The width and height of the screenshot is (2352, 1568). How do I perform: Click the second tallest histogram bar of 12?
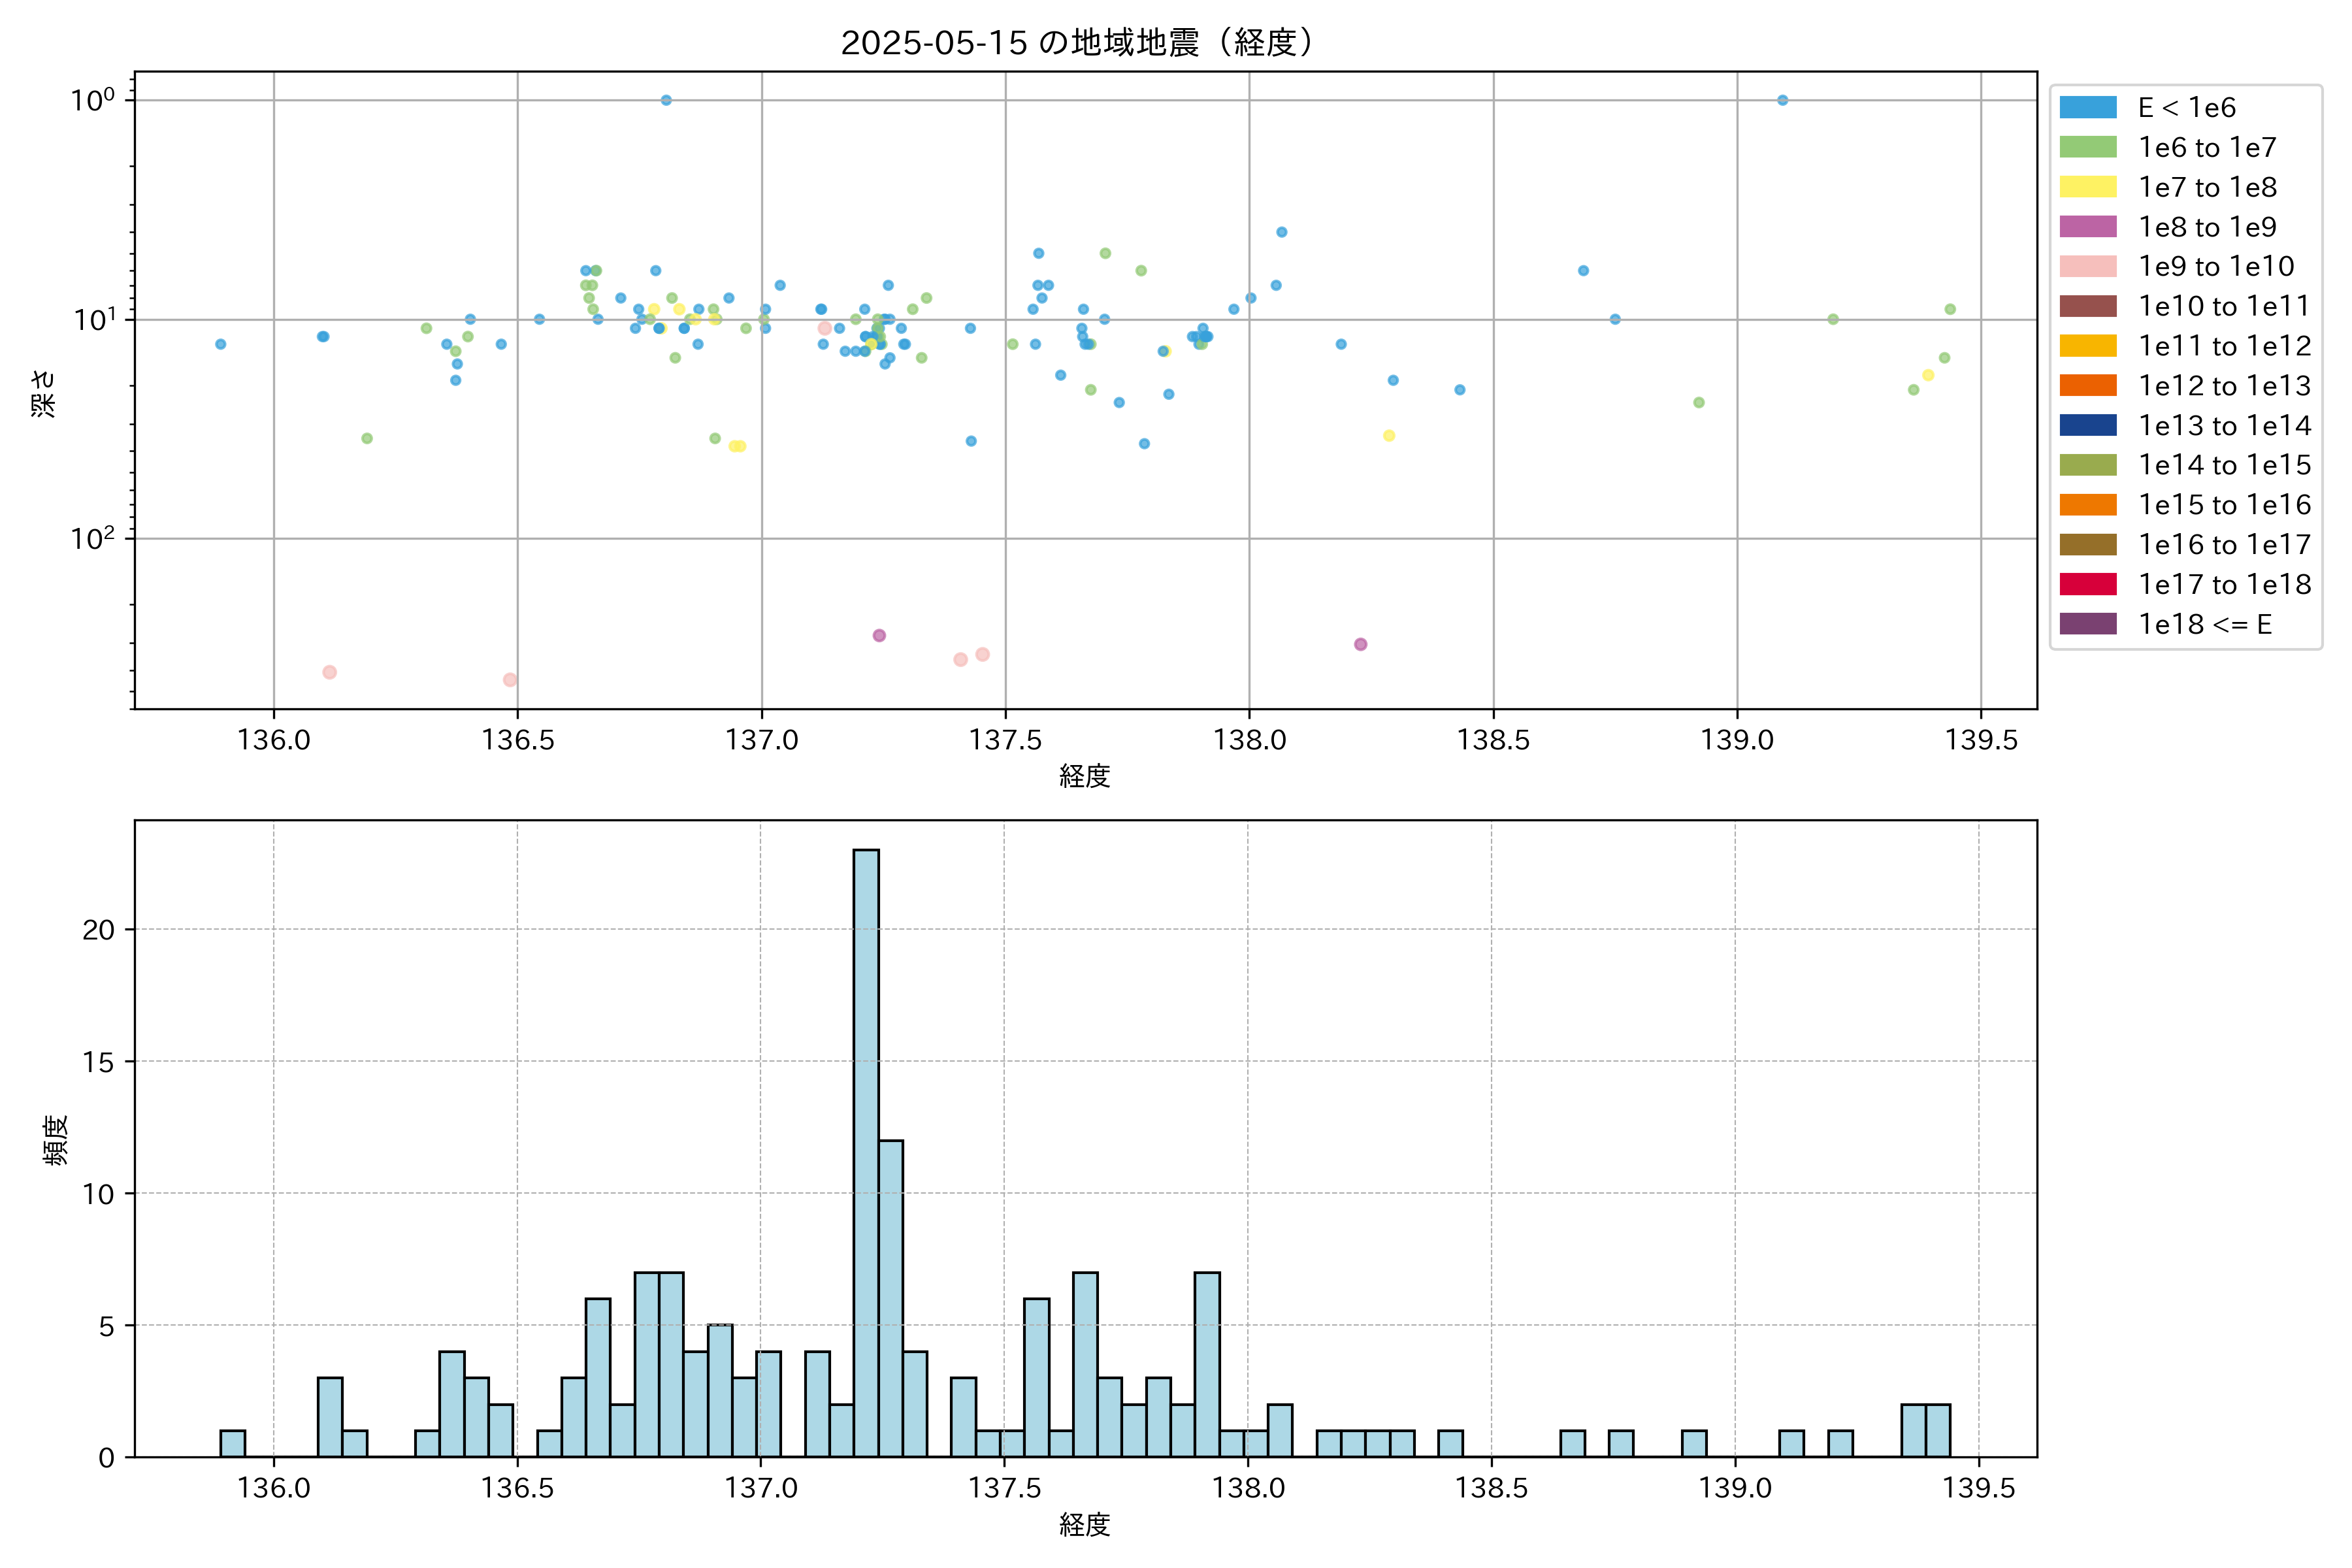coord(890,1298)
